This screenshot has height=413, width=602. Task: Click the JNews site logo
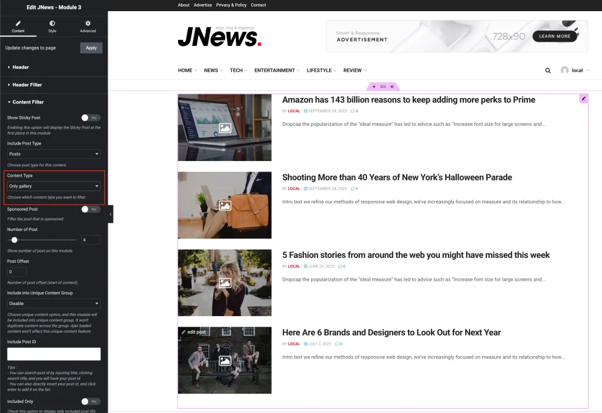[x=219, y=36]
